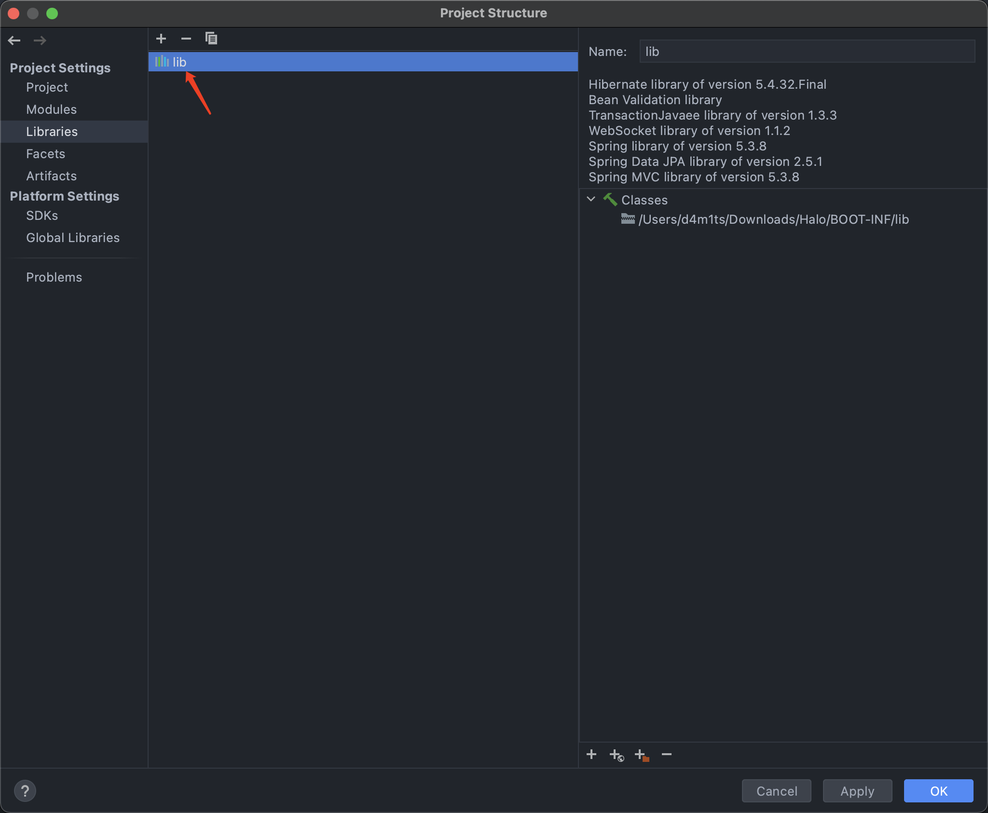Click the attach URL plus-globe icon
Image resolution: width=988 pixels, height=813 pixels.
(617, 755)
